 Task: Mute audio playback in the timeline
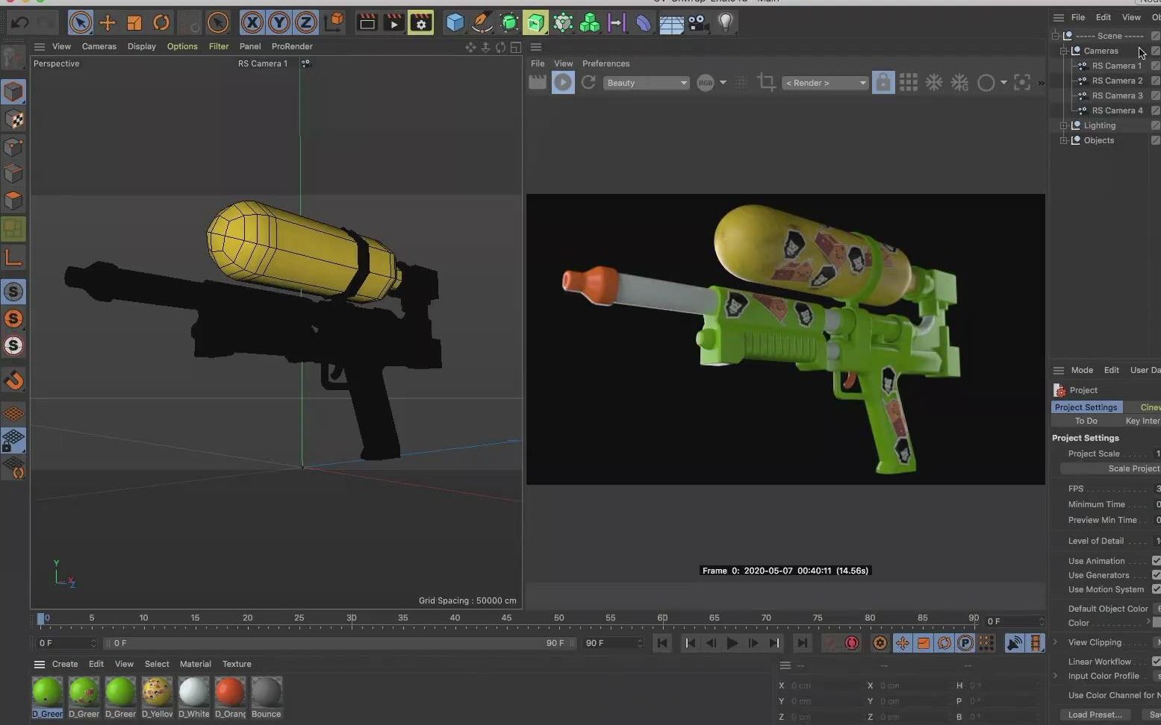point(1014,643)
